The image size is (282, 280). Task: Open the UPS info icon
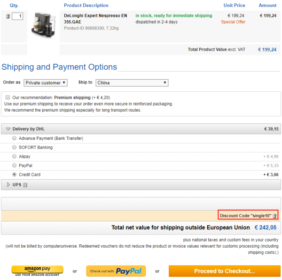25,185
